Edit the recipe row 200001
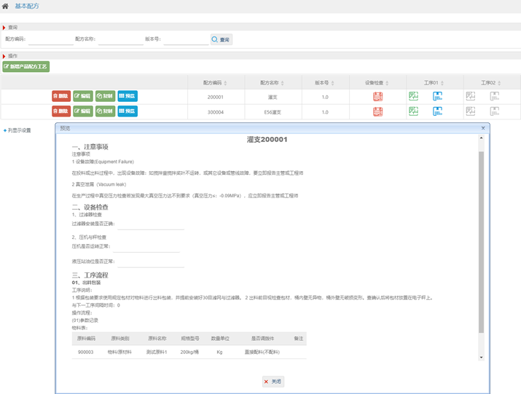The height and width of the screenshot is (394, 521). pyautogui.click(x=83, y=96)
